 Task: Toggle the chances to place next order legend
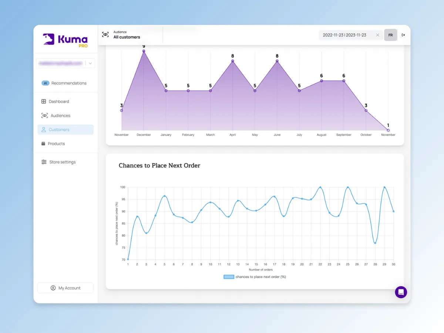[255, 277]
